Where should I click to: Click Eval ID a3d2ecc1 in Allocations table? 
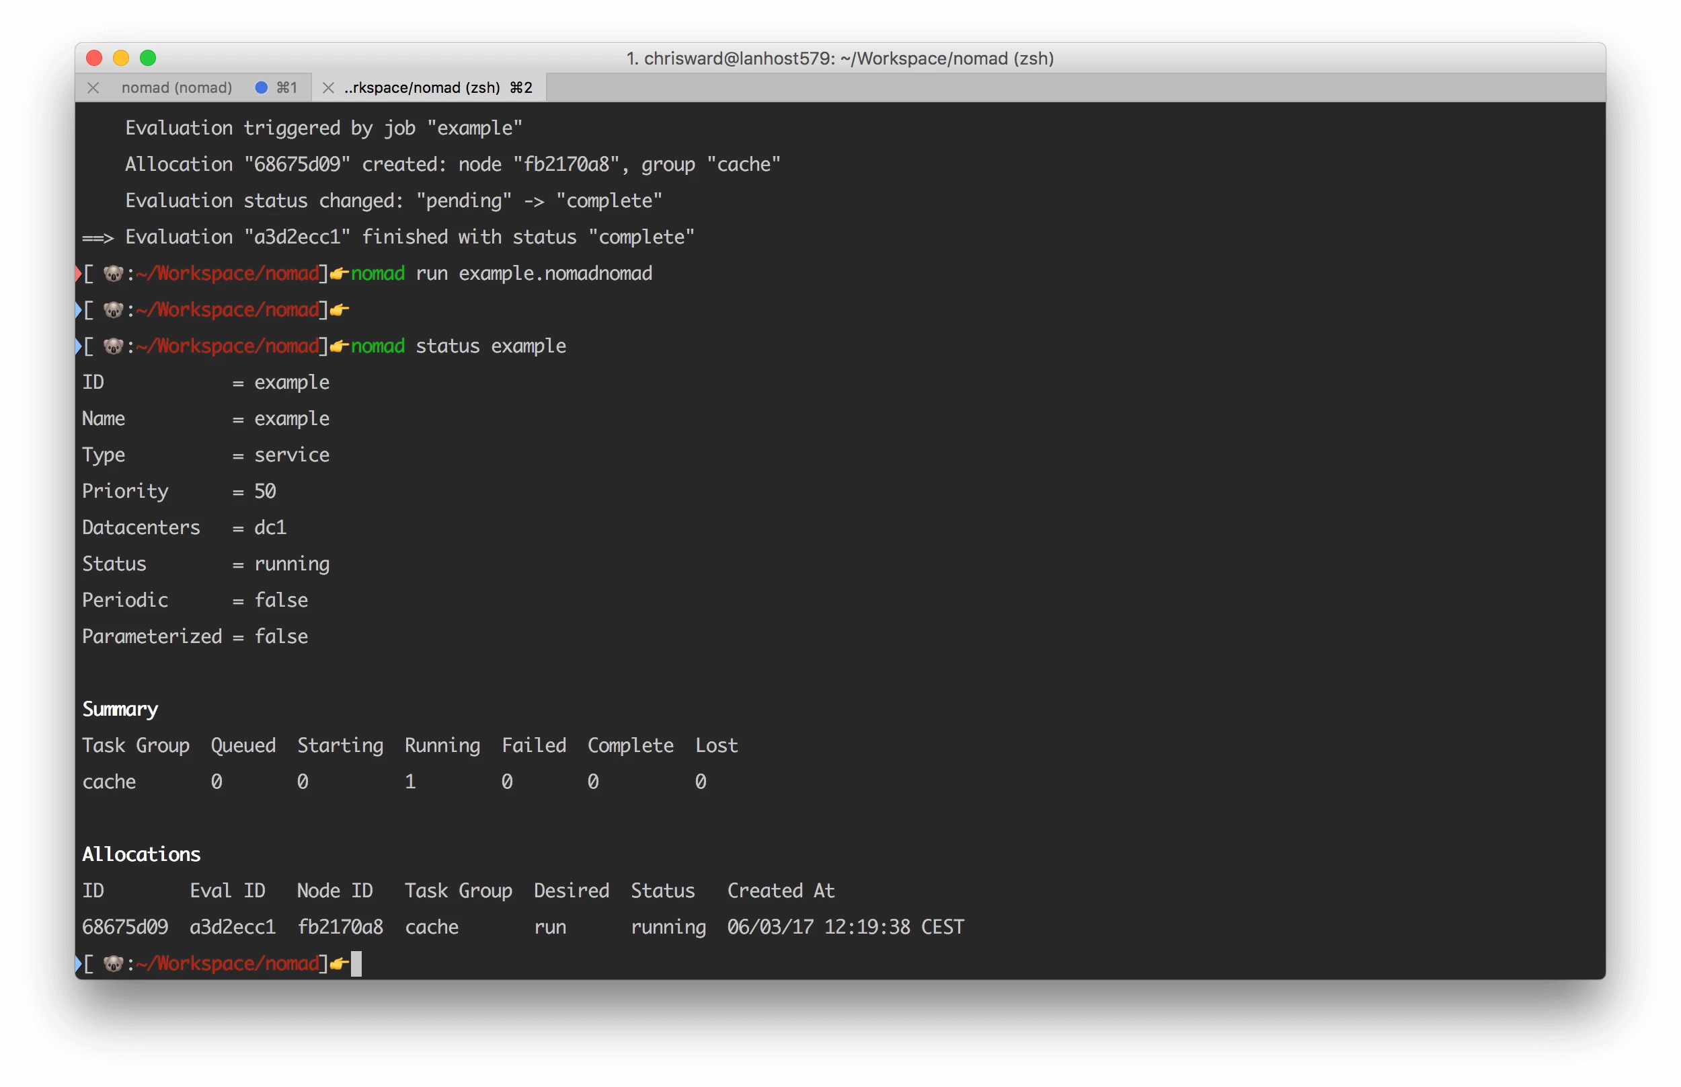[233, 927]
